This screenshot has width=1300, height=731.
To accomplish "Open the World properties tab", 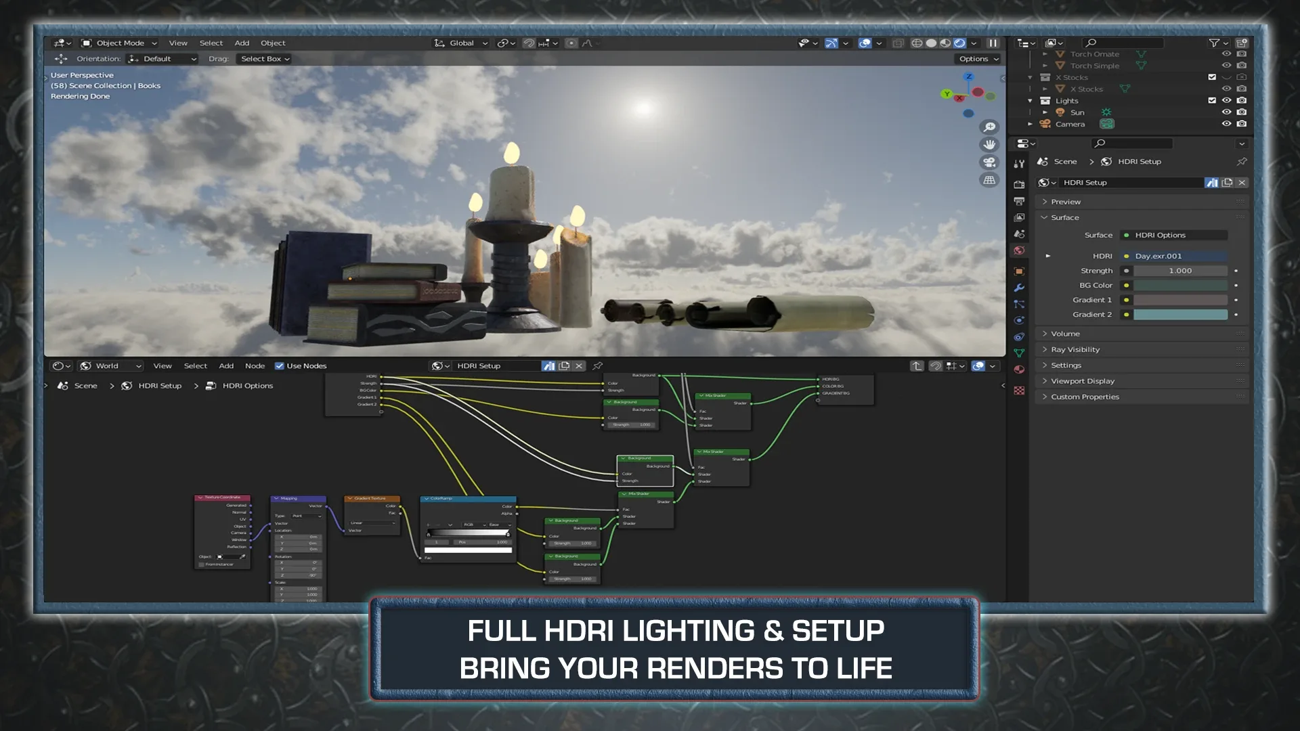I will pos(1019,249).
